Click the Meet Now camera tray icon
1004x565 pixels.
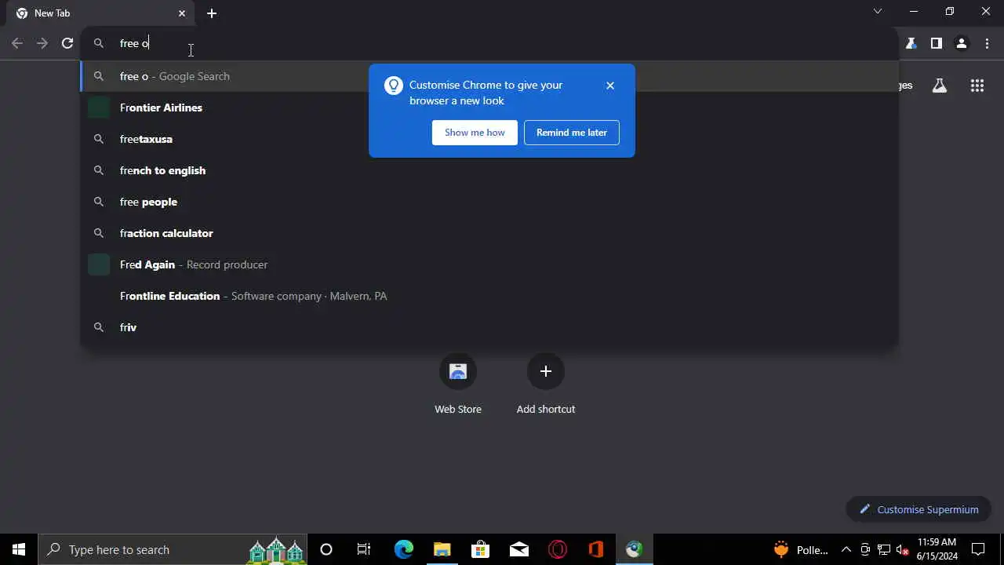[865, 549]
